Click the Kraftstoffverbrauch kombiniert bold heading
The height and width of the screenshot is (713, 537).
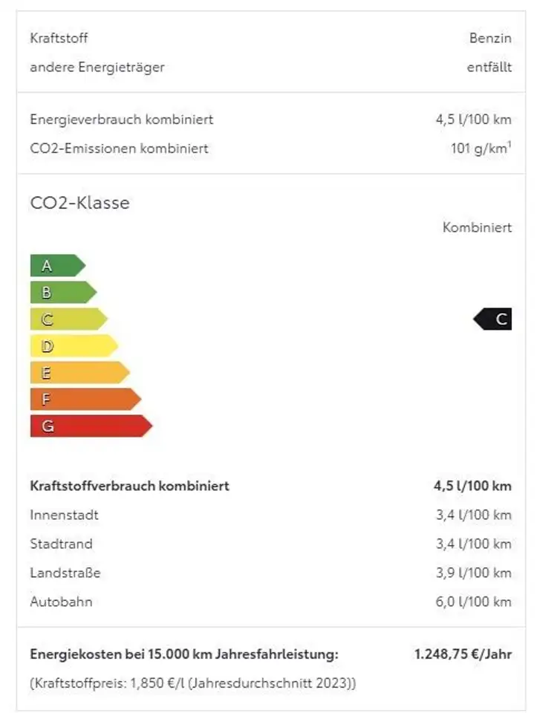coord(129,486)
